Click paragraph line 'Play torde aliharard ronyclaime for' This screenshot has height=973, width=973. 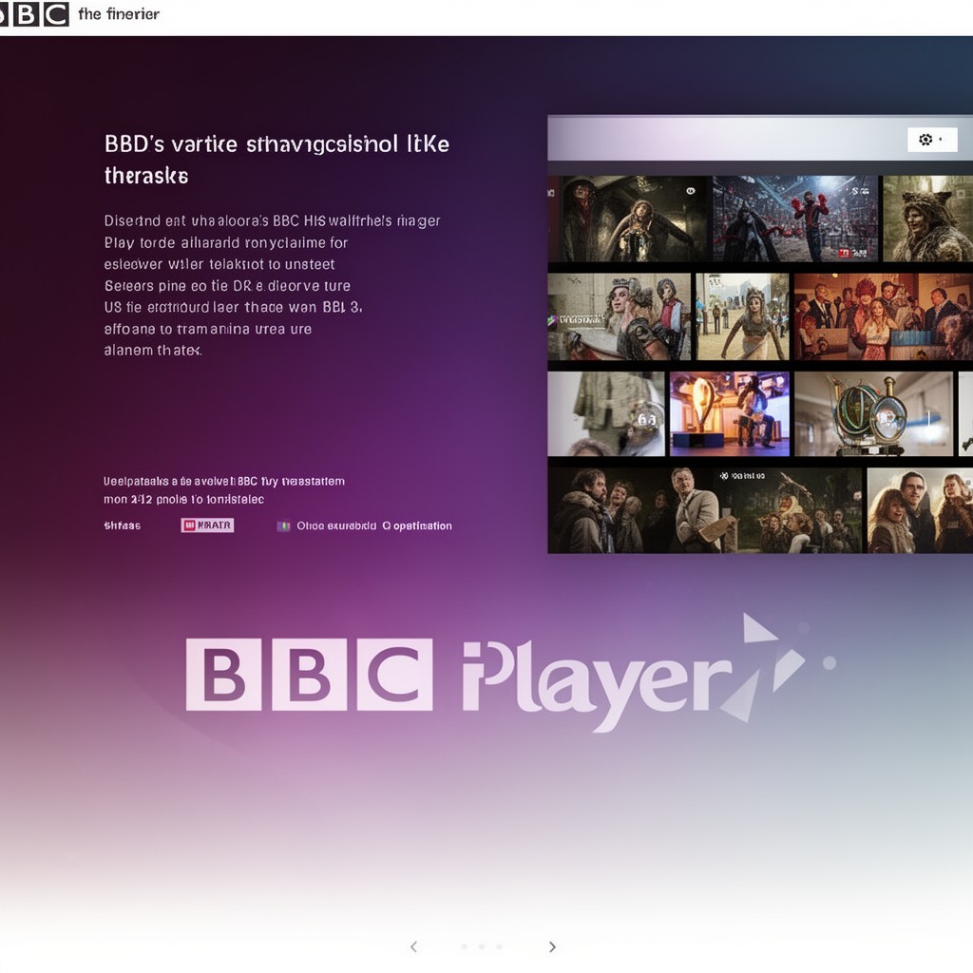point(226,242)
